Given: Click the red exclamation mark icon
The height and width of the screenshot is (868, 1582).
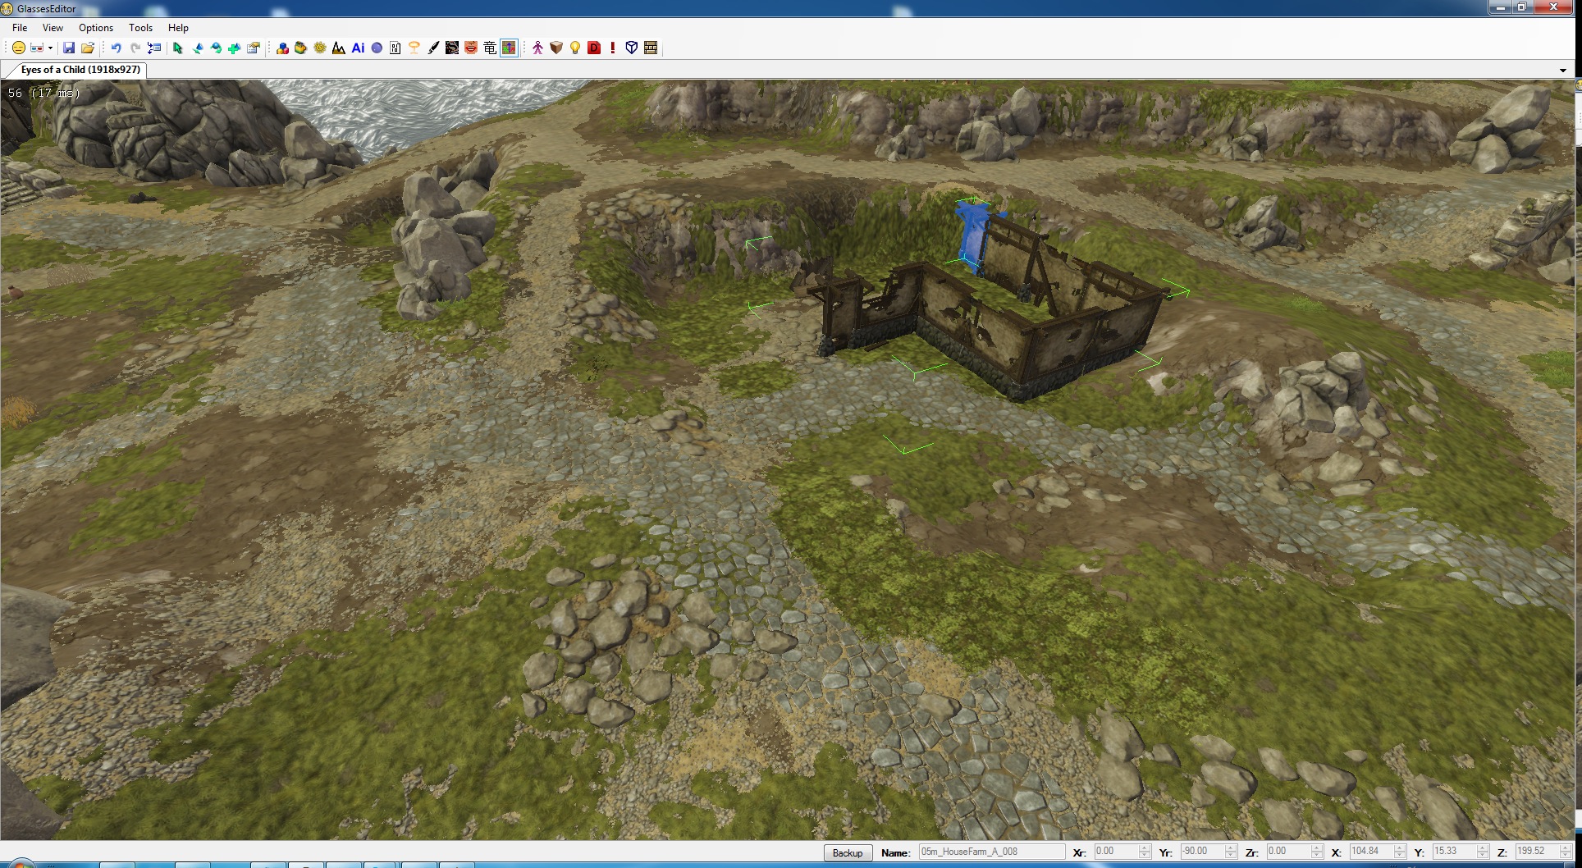Looking at the screenshot, I should (612, 48).
